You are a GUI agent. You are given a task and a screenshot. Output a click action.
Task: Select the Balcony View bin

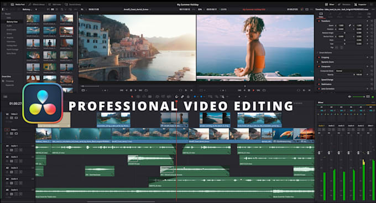12,22
